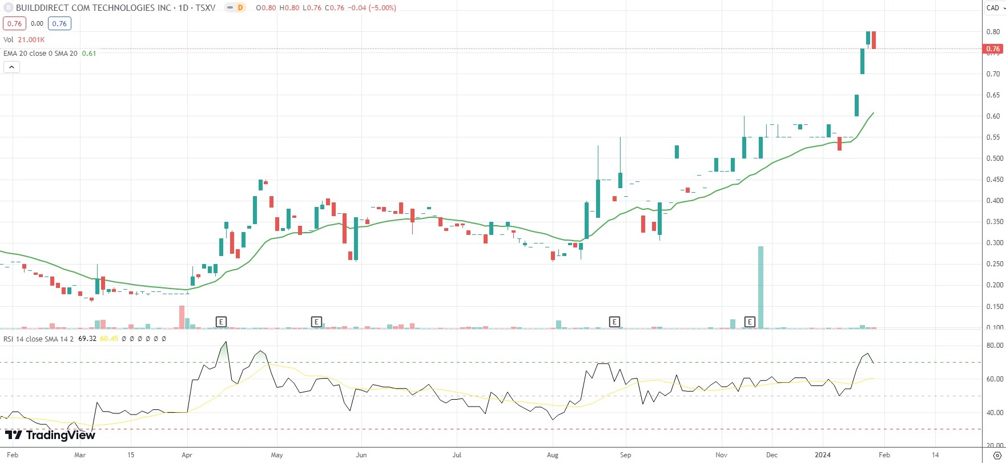The width and height of the screenshot is (1006, 463).
Task: Open the CAD currency dropdown
Action: click(x=996, y=8)
